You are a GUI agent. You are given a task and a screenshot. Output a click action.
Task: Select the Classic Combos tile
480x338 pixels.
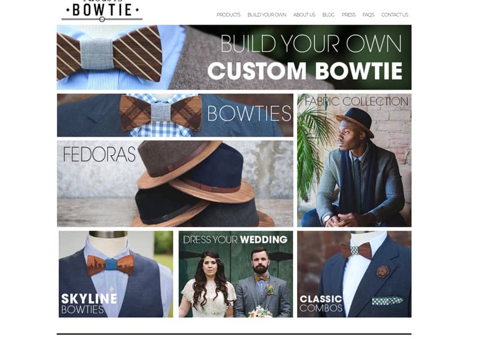354,274
